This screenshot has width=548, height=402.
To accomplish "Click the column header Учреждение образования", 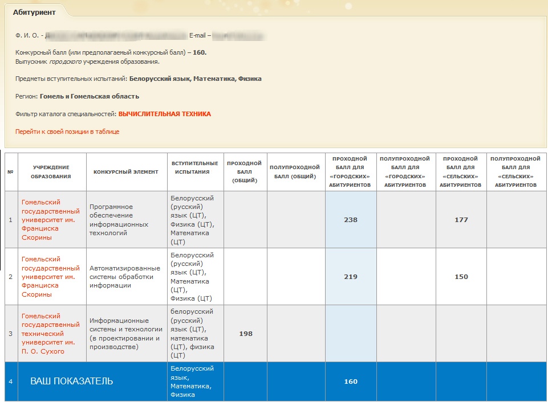I will click(51, 172).
